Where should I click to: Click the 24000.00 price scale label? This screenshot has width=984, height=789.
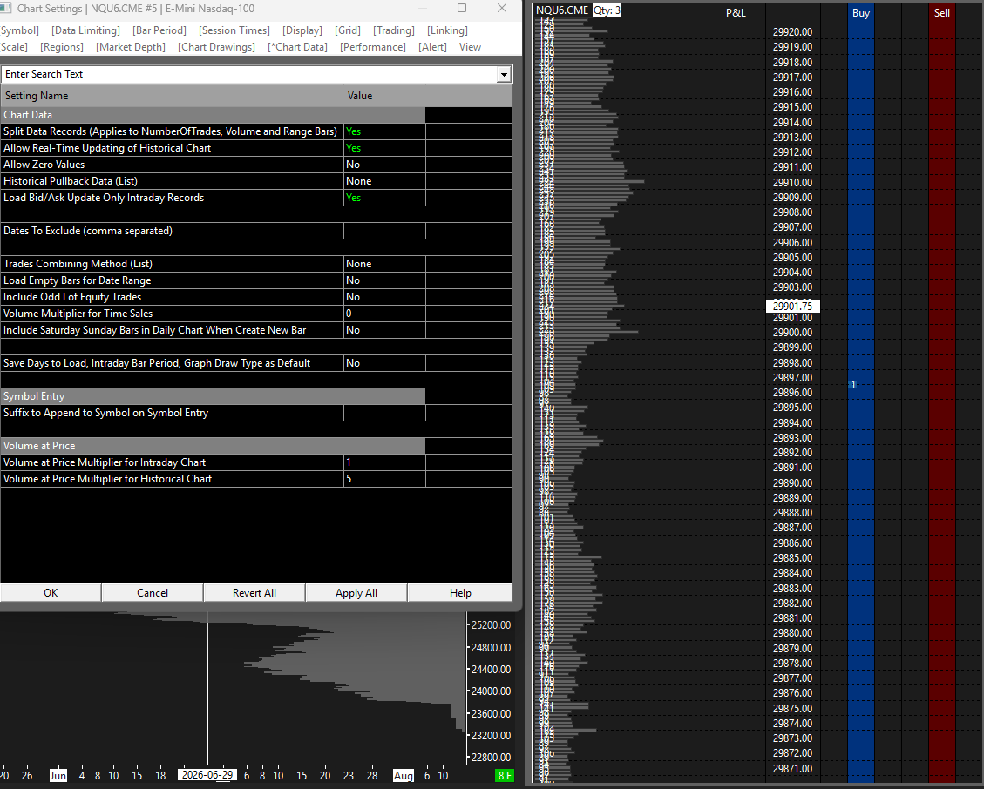pyautogui.click(x=491, y=691)
